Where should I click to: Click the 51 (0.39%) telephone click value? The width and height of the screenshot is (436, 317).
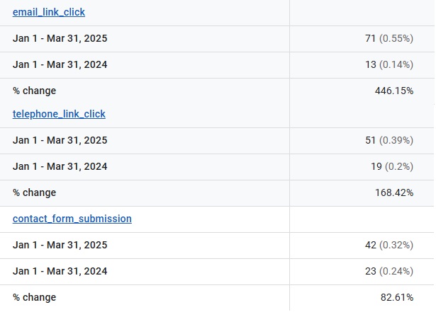coord(389,140)
